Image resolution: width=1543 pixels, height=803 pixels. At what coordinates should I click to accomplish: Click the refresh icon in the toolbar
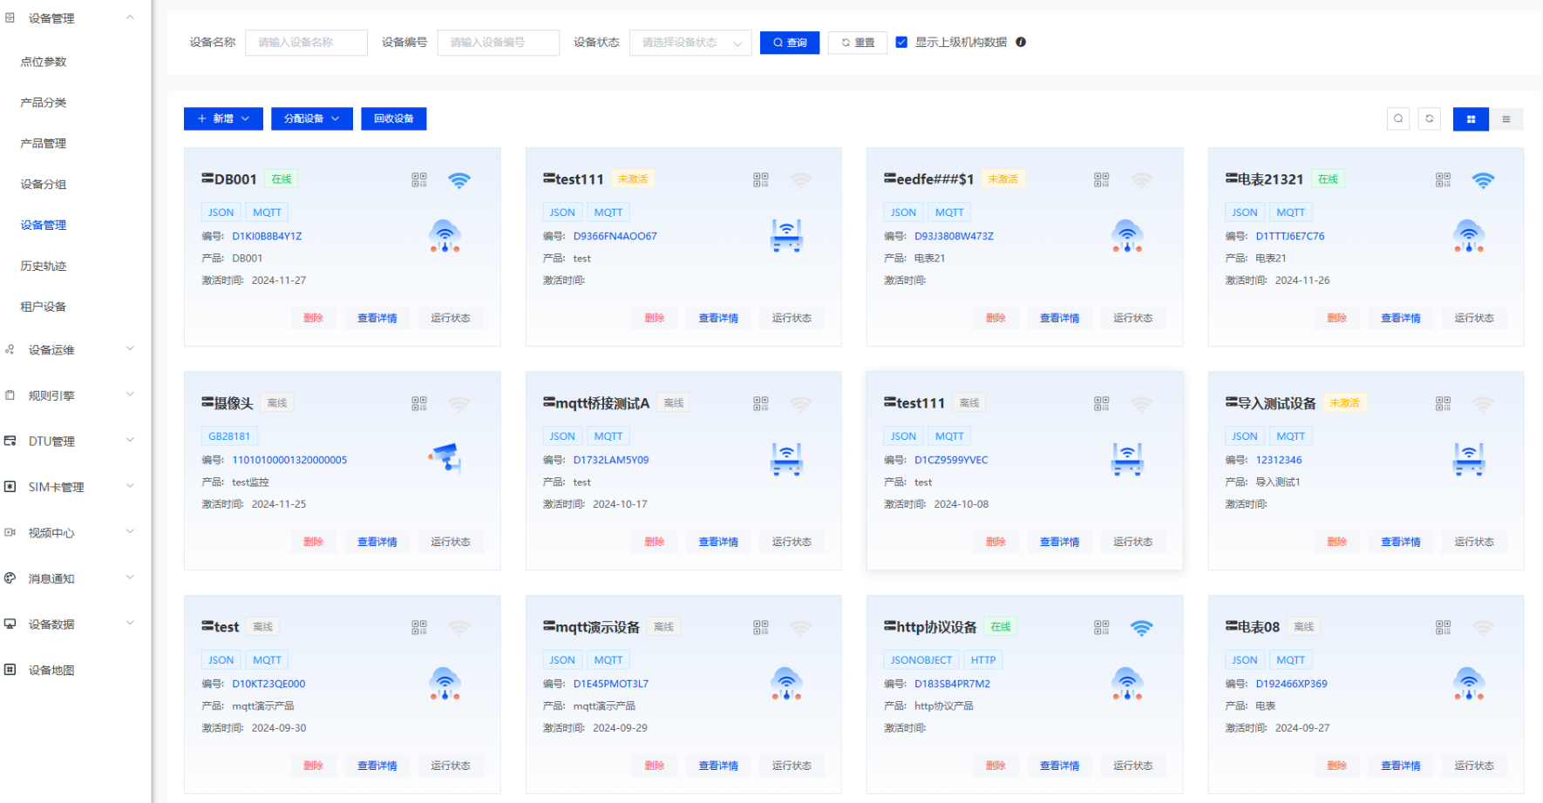pos(1429,118)
